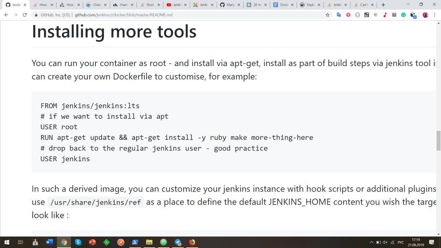Open Google Chrome taskbar icon
441x248 pixels.
64,242
